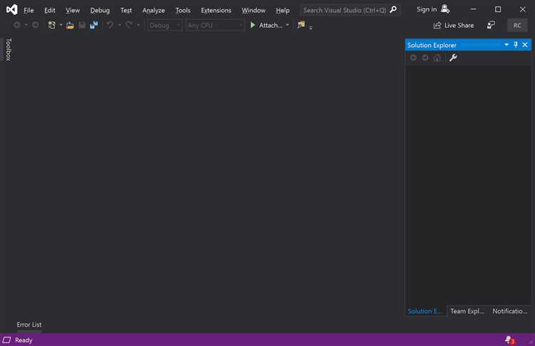Click the Solution Explorer properties wrench icon
Viewport: 535px width, 346px height.
[452, 58]
